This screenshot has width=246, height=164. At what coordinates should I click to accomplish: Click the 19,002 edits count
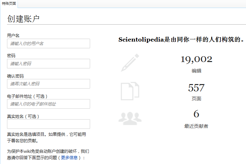196,59
